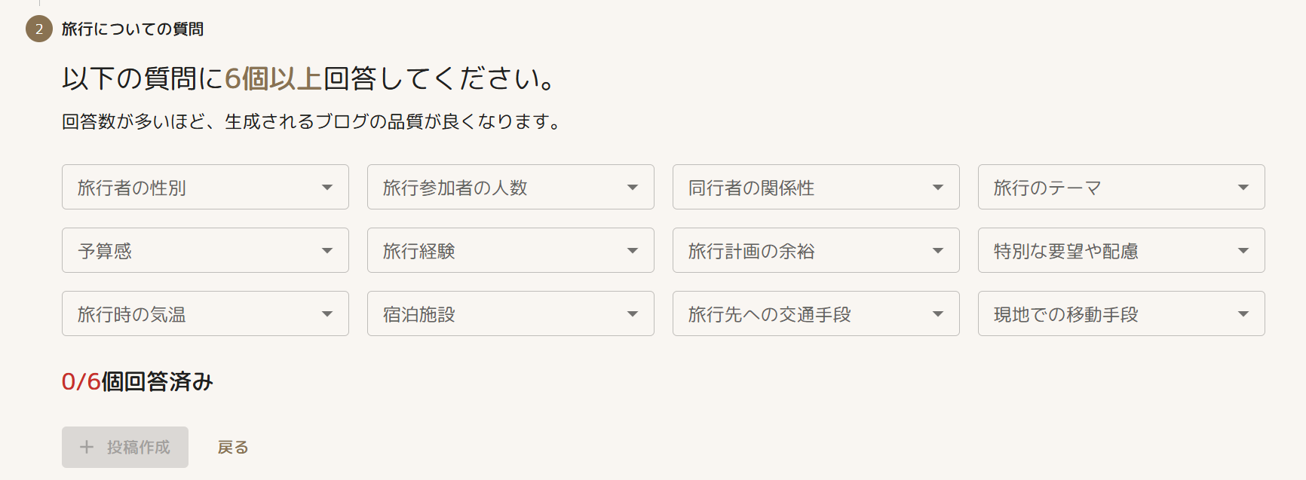1306x480 pixels.
Task: Open the 旅行時の気温 dropdown
Action: [205, 313]
